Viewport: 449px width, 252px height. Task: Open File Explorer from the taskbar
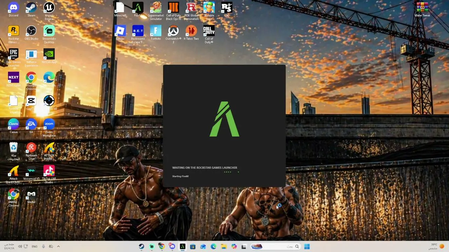click(x=223, y=246)
